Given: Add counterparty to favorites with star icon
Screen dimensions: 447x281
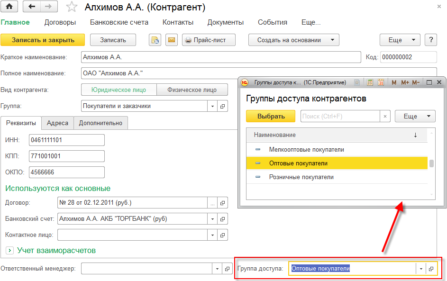Looking at the screenshot, I should (71, 7).
